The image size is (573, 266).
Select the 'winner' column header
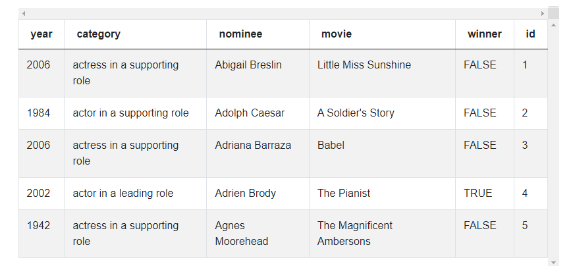[485, 34]
